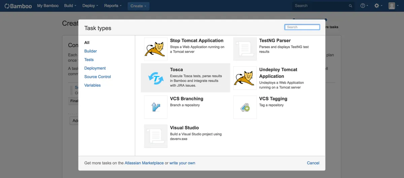Click 'Parses and displays TestNG test results' text

tap(284, 49)
